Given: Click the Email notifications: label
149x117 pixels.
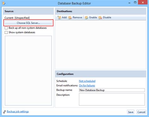Looking at the screenshot, I should coord(67,86).
